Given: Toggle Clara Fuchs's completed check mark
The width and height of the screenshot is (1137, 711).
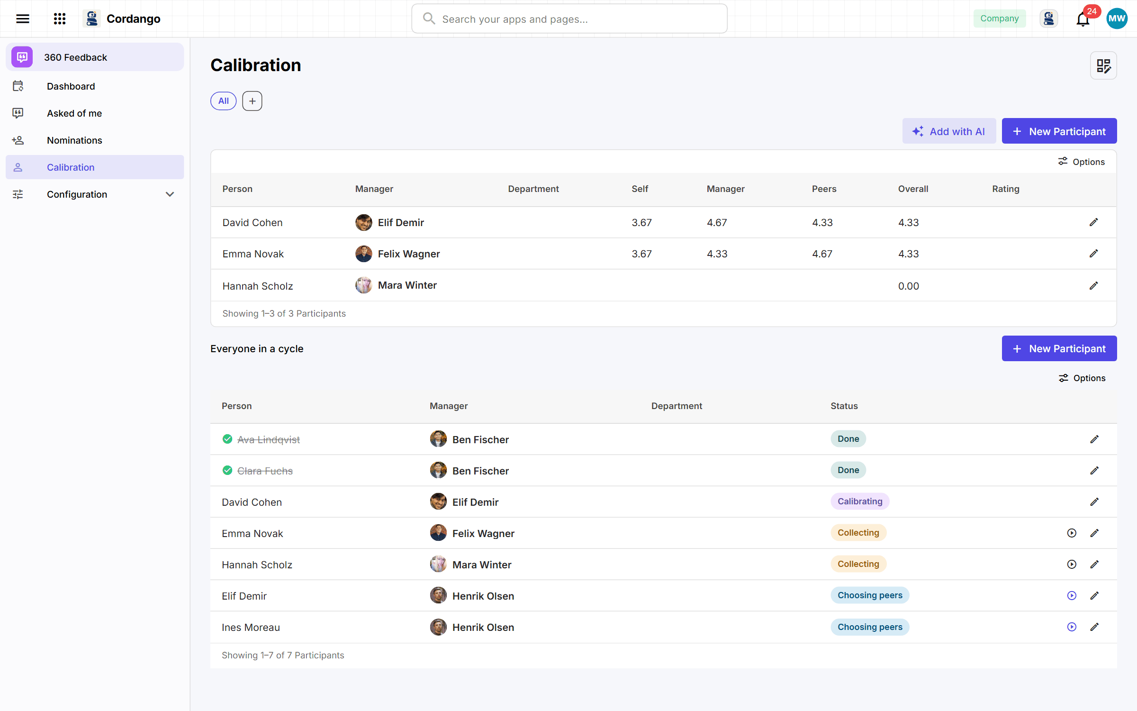Looking at the screenshot, I should [x=227, y=470].
